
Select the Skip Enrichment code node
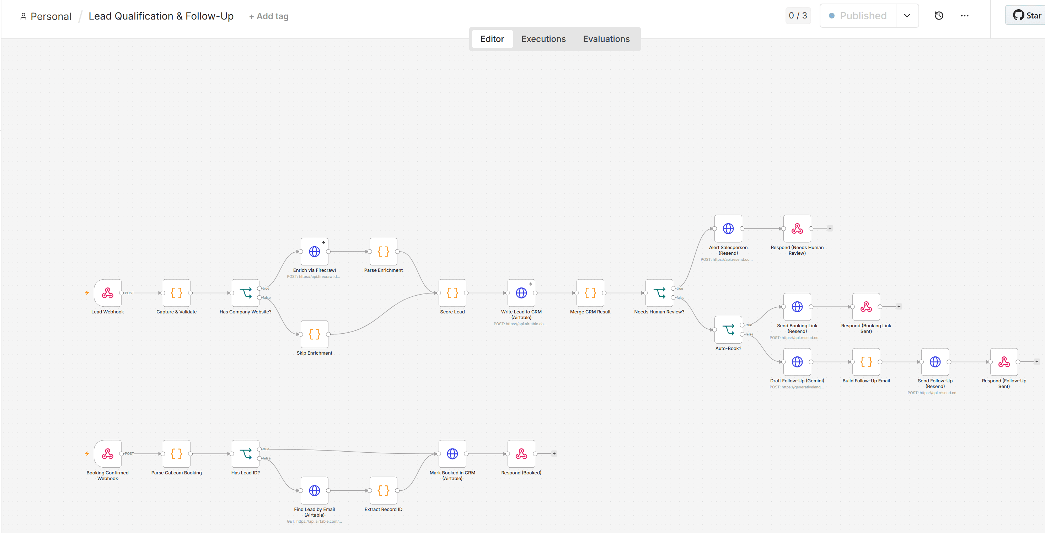[315, 334]
